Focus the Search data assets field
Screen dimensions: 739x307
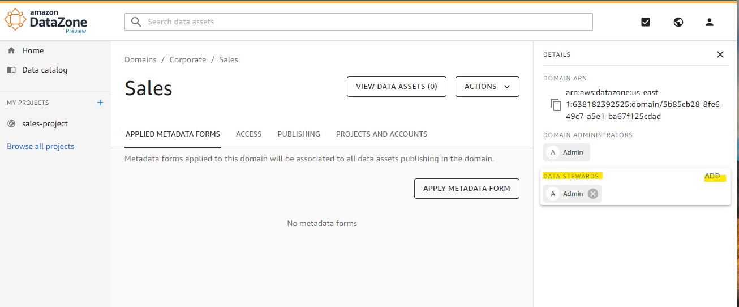[359, 22]
